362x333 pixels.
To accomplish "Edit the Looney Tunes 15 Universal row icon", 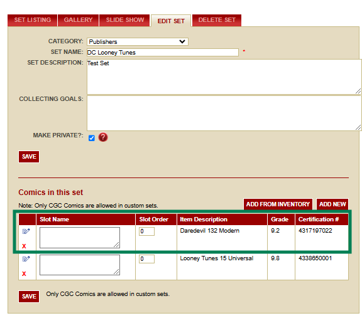I will (26, 259).
